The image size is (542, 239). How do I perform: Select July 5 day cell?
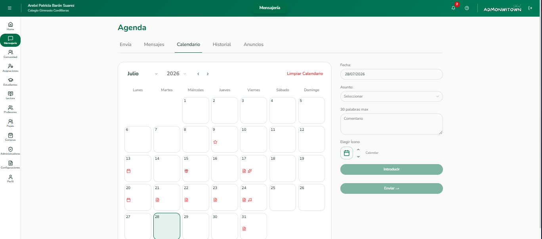[311, 110]
